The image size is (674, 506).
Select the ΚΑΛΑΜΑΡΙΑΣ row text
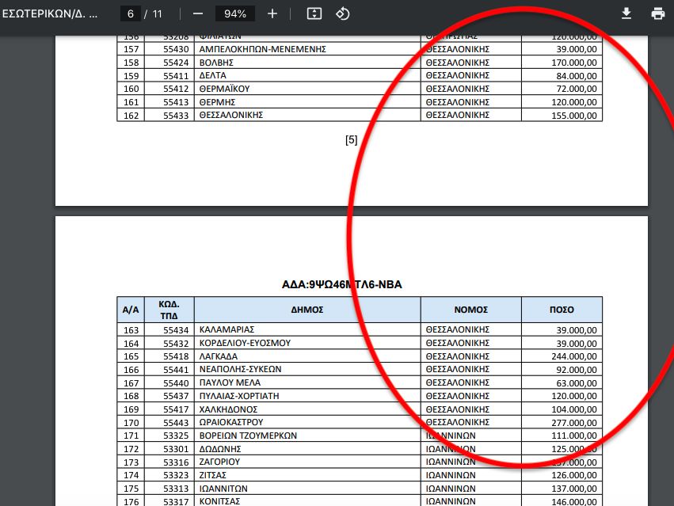click(227, 329)
